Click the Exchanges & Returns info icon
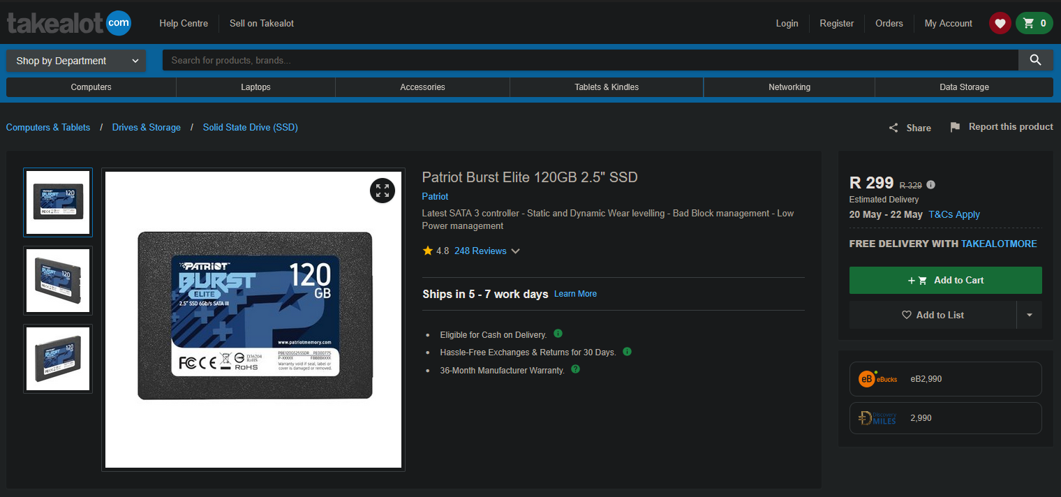The height and width of the screenshot is (497, 1061). click(627, 351)
